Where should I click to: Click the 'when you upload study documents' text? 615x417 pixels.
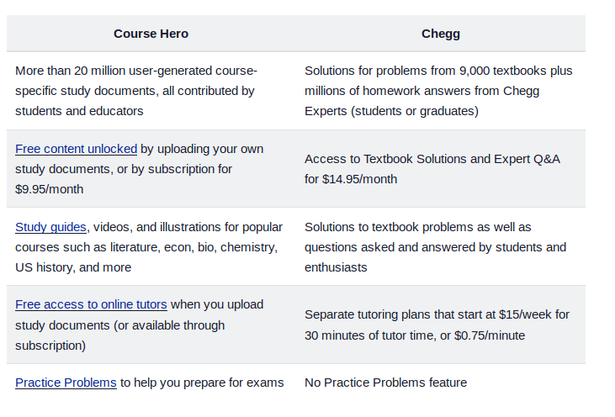217,304
